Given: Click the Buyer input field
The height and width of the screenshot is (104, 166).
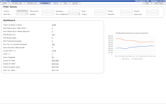Looking at the screenshot, I should click(100, 11).
